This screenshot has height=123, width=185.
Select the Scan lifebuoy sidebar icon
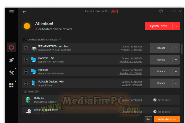coord(12,47)
